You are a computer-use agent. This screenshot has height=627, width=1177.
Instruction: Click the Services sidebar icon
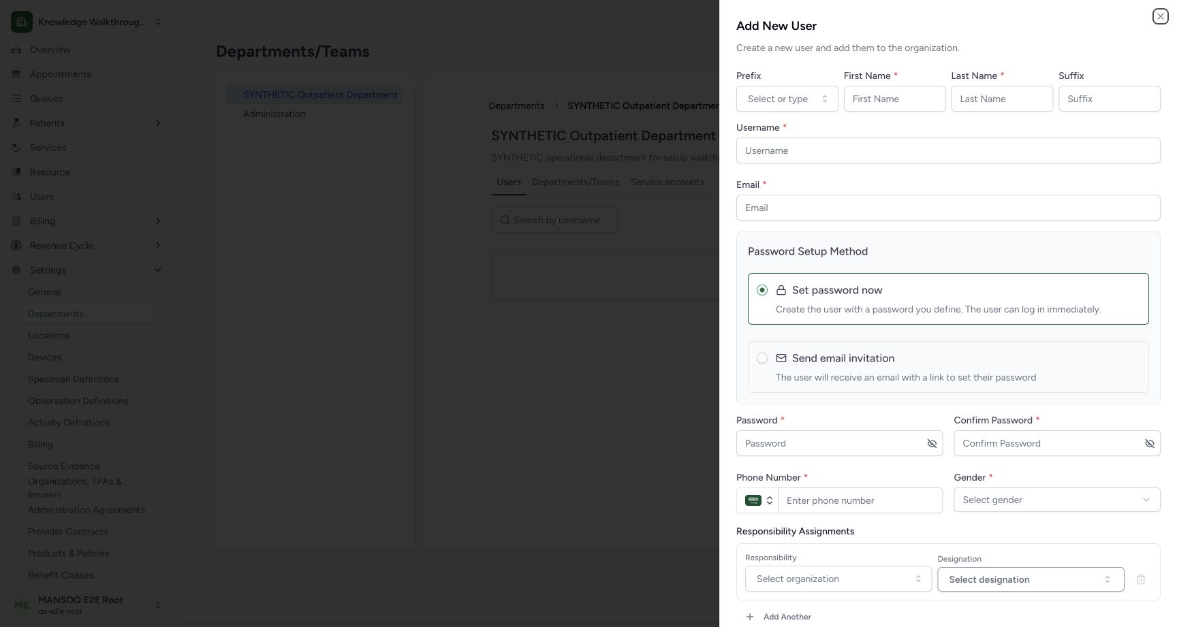pos(16,148)
